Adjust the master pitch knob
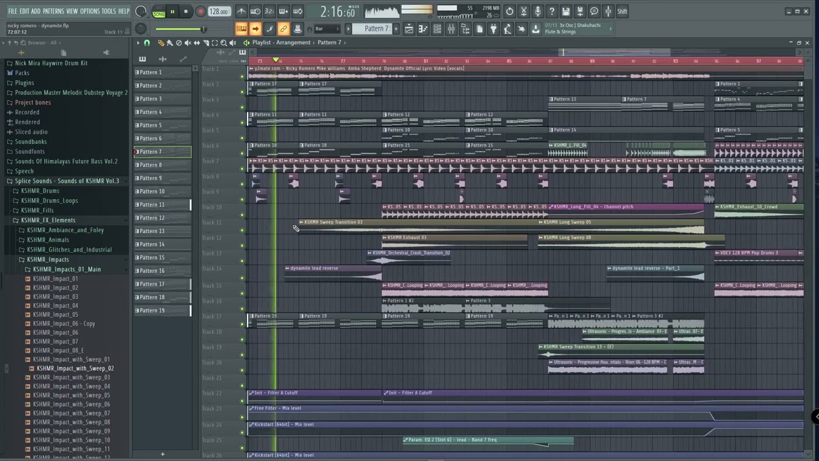 point(141,29)
